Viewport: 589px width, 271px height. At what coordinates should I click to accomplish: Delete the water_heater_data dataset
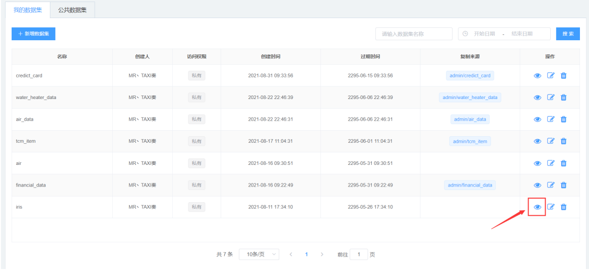click(564, 98)
